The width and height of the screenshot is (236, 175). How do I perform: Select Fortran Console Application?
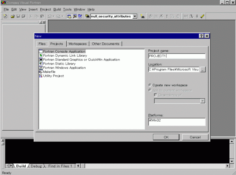(64, 51)
